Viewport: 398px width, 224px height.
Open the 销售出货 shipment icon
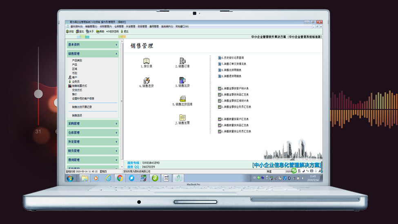pyautogui.click(x=182, y=81)
